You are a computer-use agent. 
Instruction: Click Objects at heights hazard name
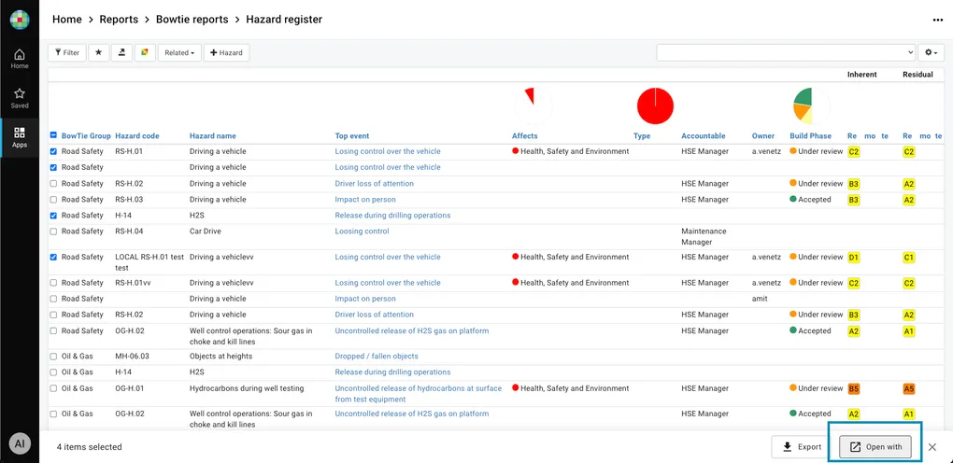tap(220, 356)
